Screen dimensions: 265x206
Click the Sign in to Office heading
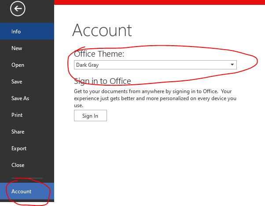[x=103, y=81]
